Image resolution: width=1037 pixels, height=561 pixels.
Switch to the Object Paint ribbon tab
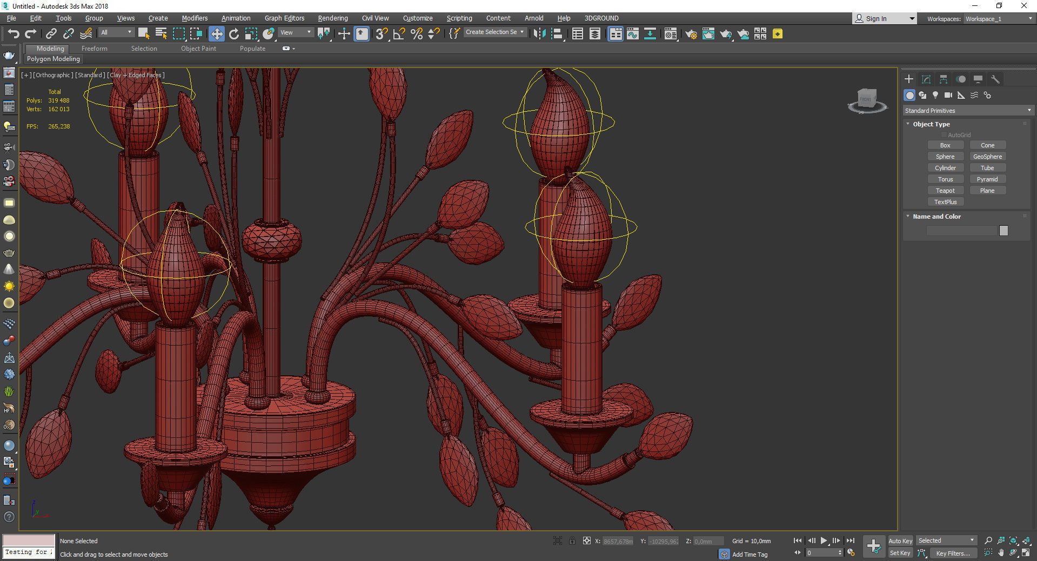pyautogui.click(x=198, y=48)
